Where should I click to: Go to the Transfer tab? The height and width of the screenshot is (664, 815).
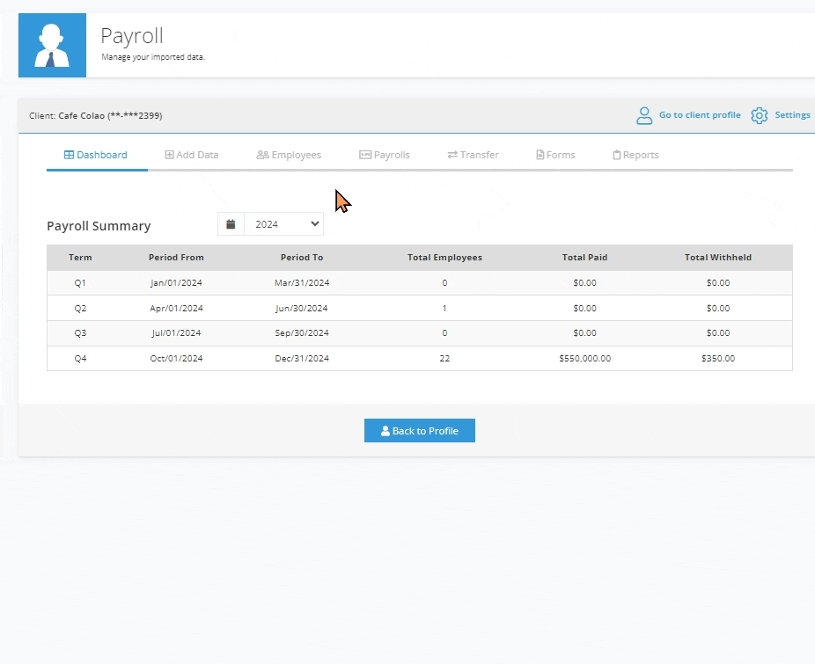[473, 155]
